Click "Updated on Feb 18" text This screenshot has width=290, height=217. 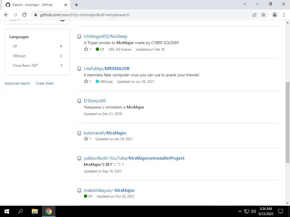click(x=150, y=49)
